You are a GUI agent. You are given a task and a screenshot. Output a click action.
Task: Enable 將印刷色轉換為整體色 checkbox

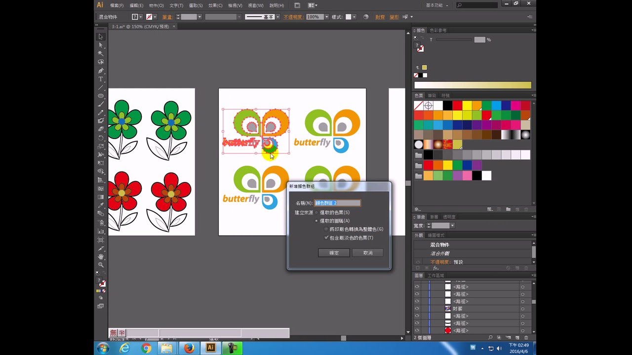click(326, 229)
